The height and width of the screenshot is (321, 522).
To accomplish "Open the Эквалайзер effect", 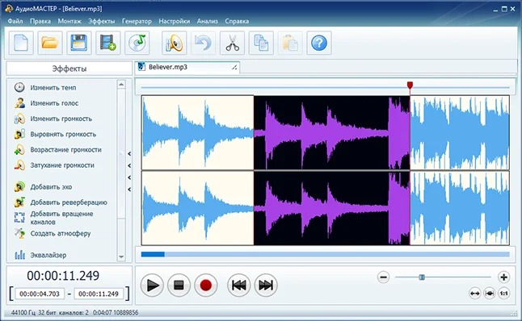I will tap(48, 255).
